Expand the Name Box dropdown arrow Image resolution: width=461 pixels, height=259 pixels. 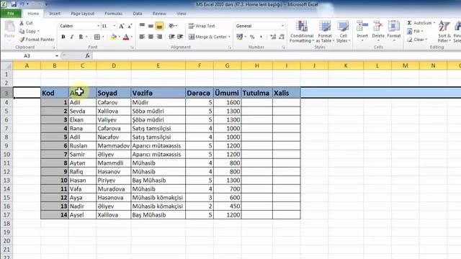[57, 56]
